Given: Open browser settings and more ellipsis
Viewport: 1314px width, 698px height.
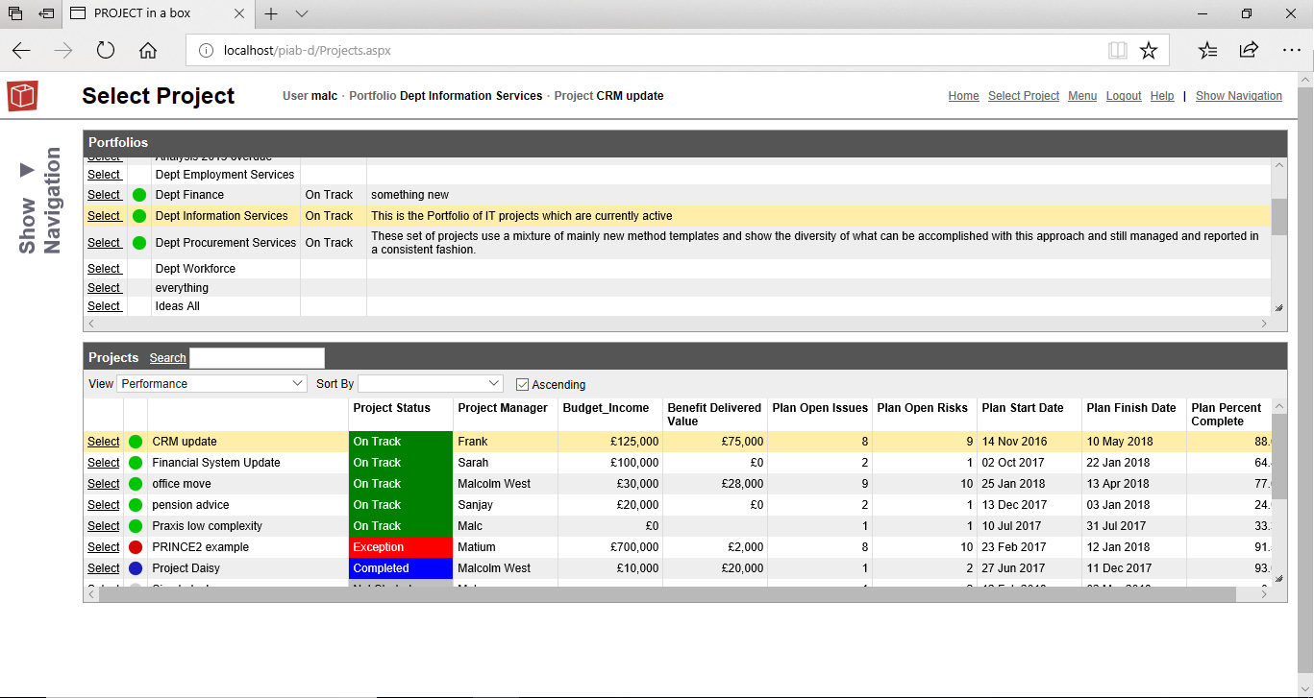Looking at the screenshot, I should coord(1291,51).
